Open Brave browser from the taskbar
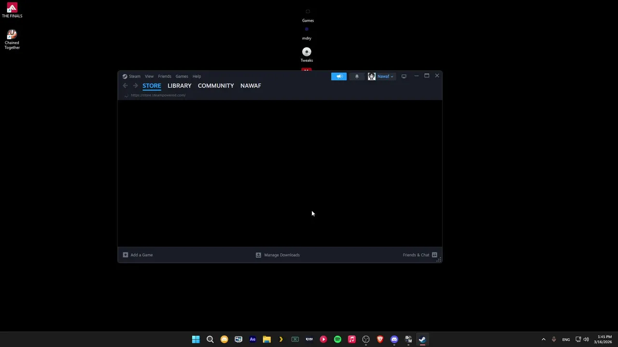The image size is (618, 347). point(380,339)
